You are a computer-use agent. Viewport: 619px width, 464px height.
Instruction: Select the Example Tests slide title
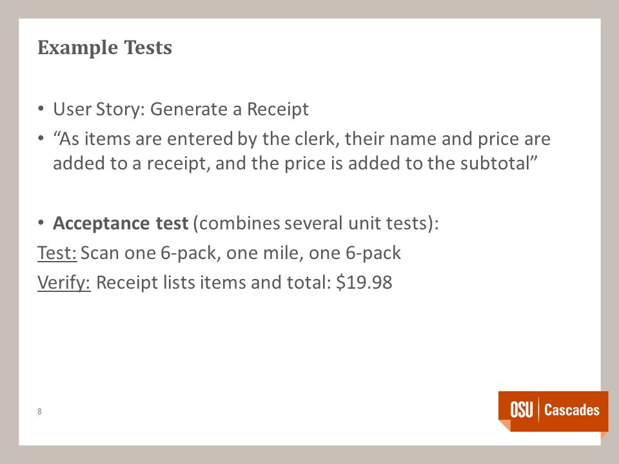(104, 48)
